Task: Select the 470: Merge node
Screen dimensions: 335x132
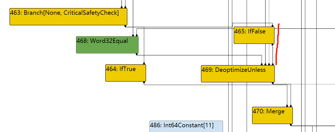Action: point(272,115)
